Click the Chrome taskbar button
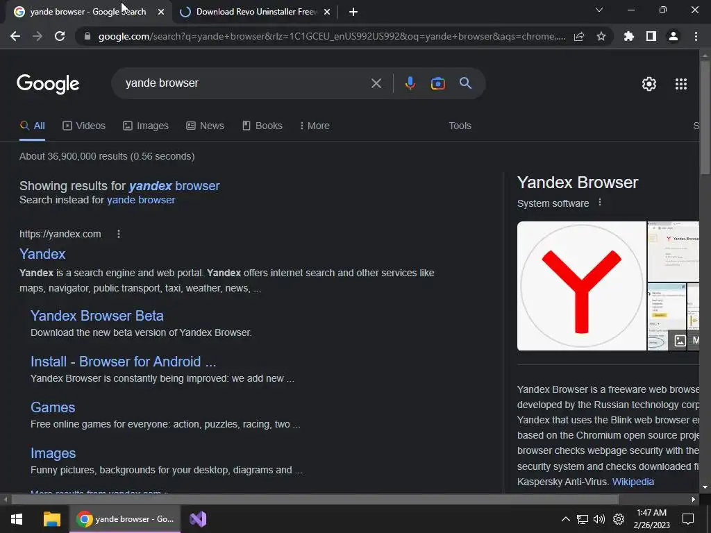Image resolution: width=711 pixels, height=533 pixels. tap(125, 519)
